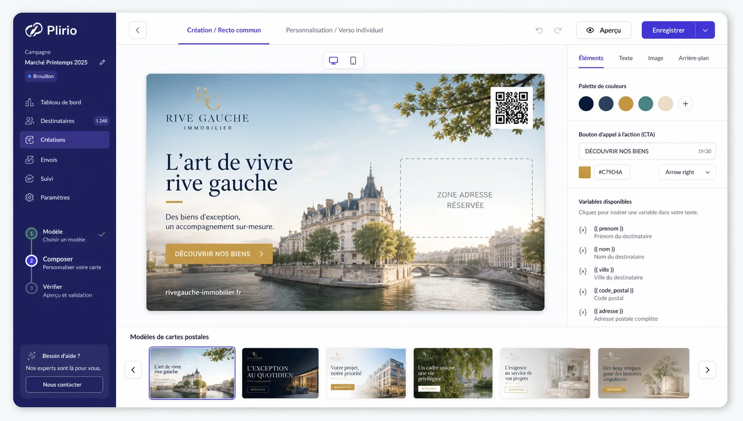The width and height of the screenshot is (743, 421).
Task: Redo the last change
Action: 558,30
